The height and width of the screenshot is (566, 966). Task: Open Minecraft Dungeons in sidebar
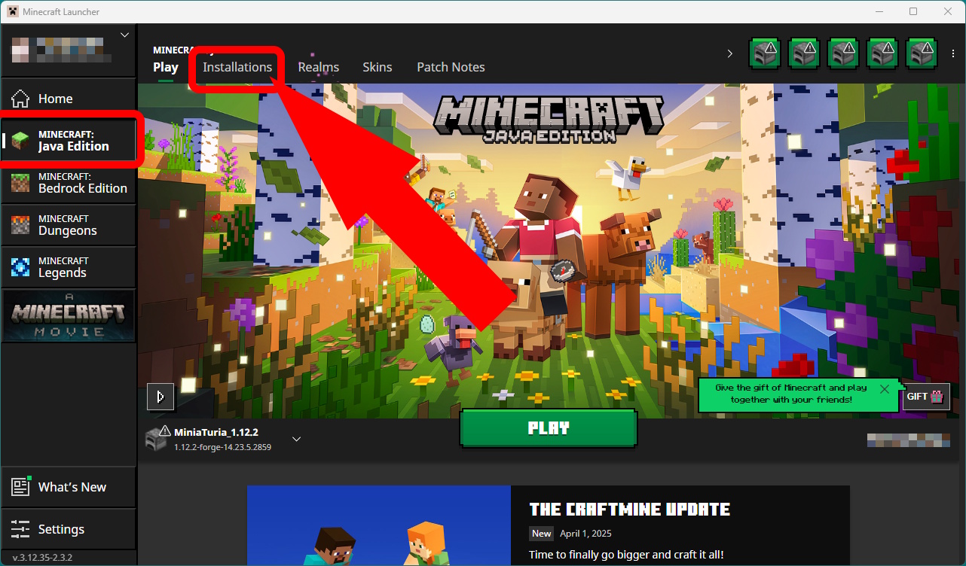(x=68, y=224)
